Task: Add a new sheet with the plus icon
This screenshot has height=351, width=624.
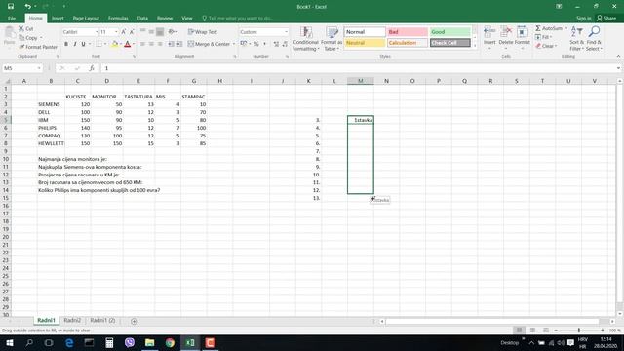Action: tap(135, 321)
